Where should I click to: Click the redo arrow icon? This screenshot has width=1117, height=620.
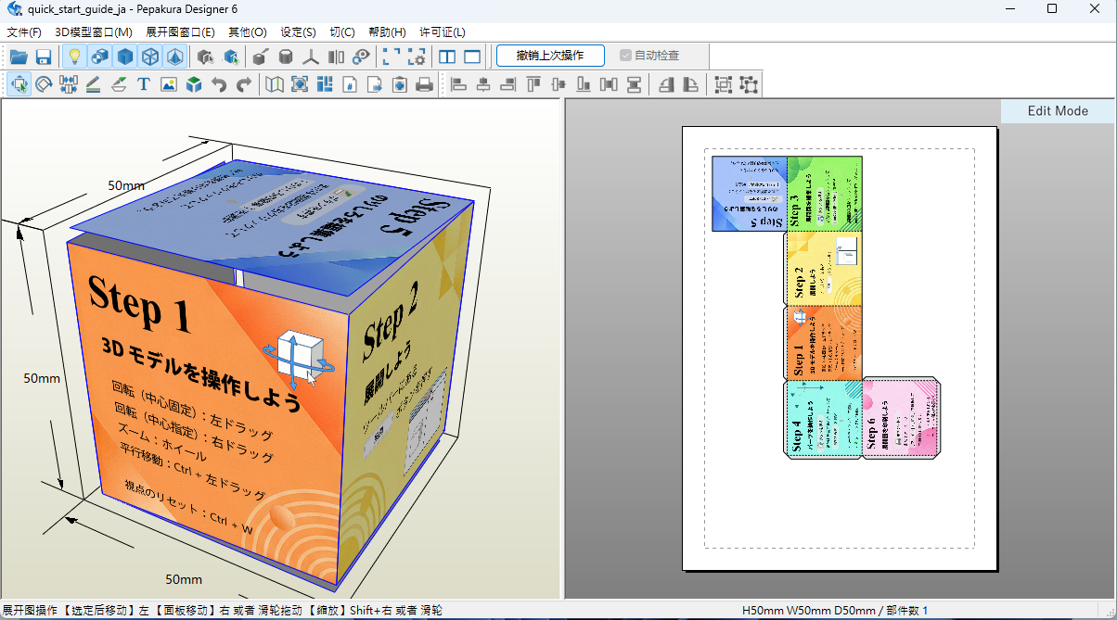point(244,85)
